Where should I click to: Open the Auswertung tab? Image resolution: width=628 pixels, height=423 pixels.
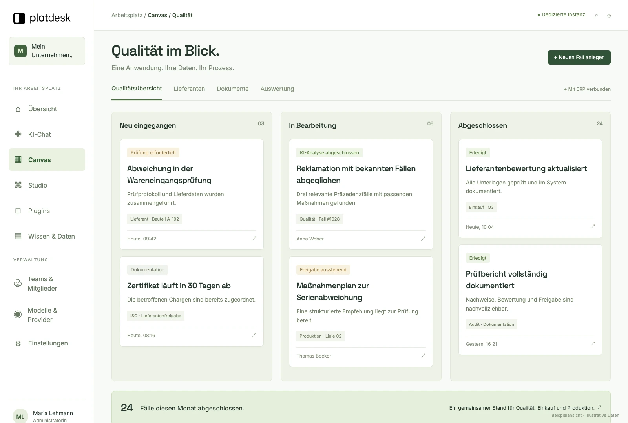[277, 89]
